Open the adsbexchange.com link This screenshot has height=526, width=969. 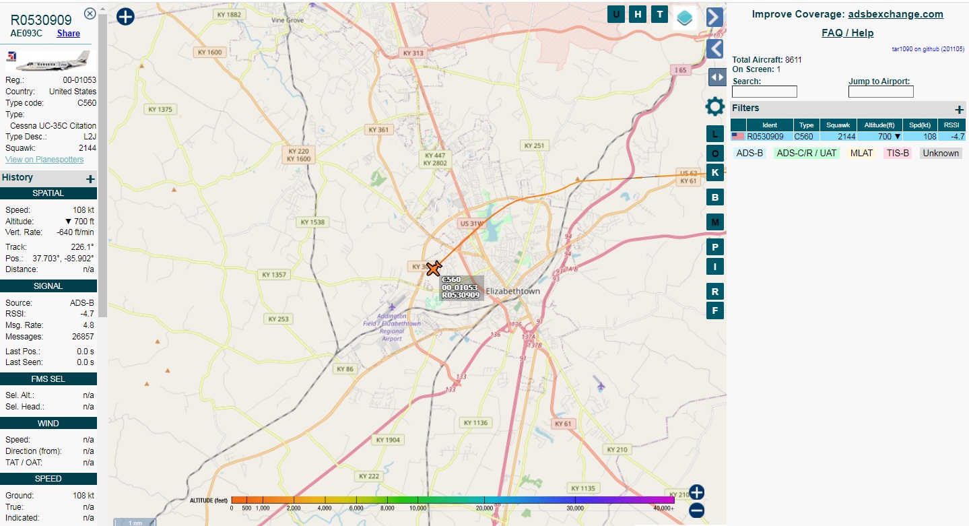(x=896, y=14)
